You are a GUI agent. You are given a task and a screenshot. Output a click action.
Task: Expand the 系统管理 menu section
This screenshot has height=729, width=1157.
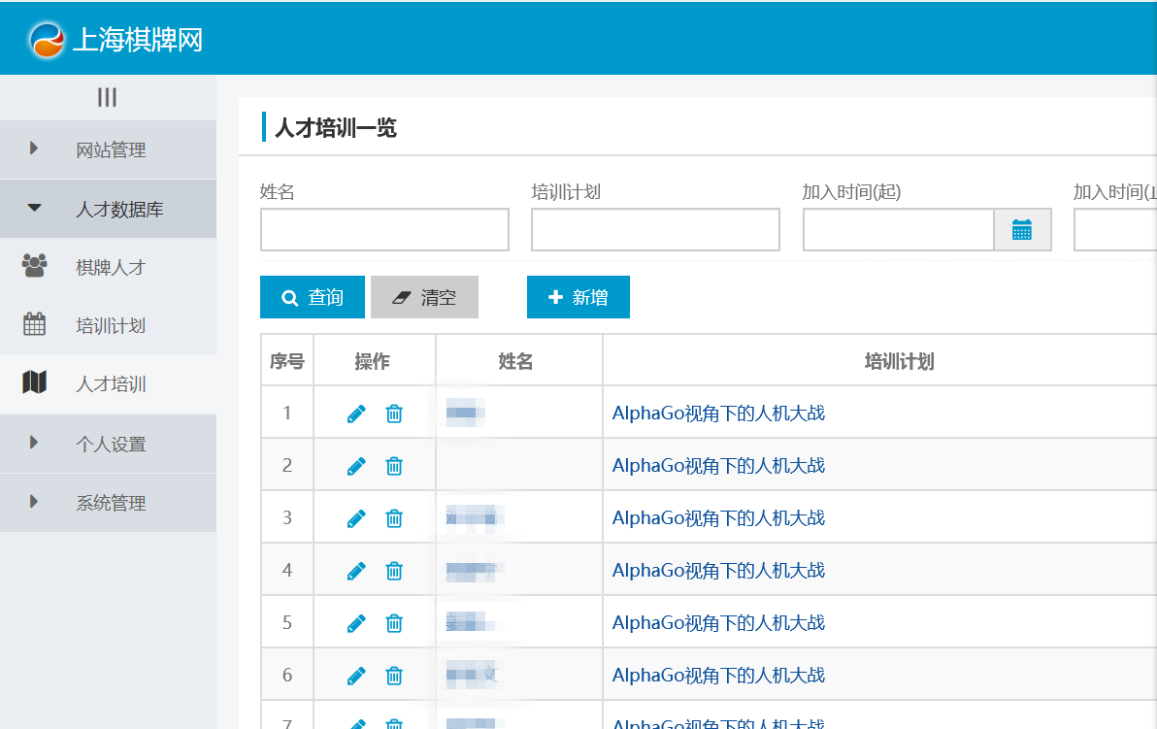coord(109,503)
